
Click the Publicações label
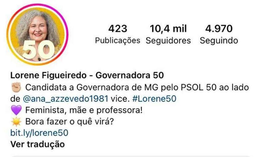point(118,40)
